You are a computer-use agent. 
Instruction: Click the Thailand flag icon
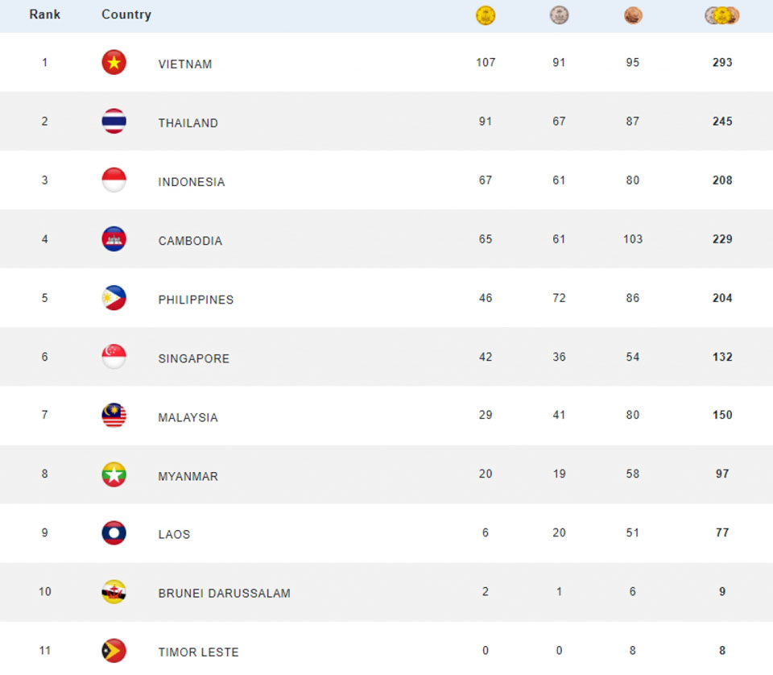coord(114,122)
